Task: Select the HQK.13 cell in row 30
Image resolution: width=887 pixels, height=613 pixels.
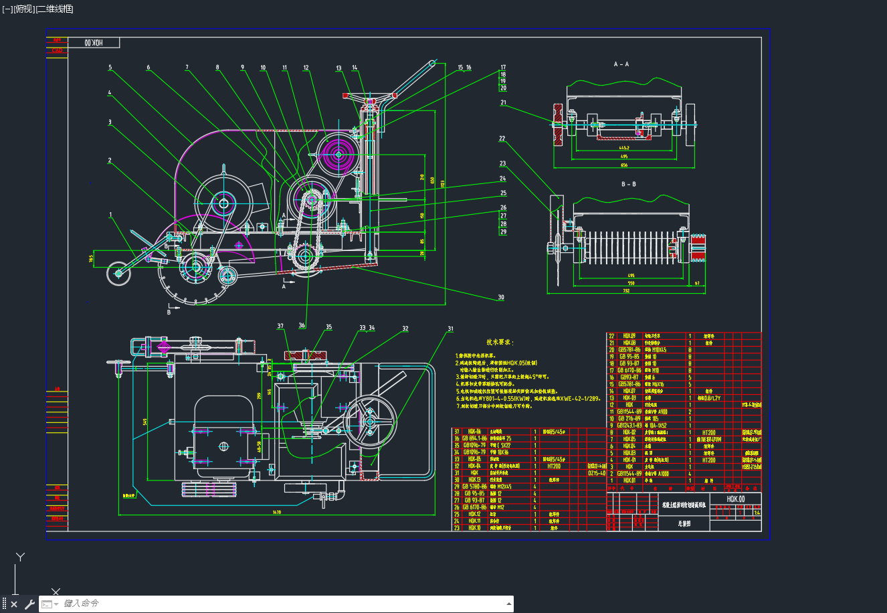Action: click(474, 480)
